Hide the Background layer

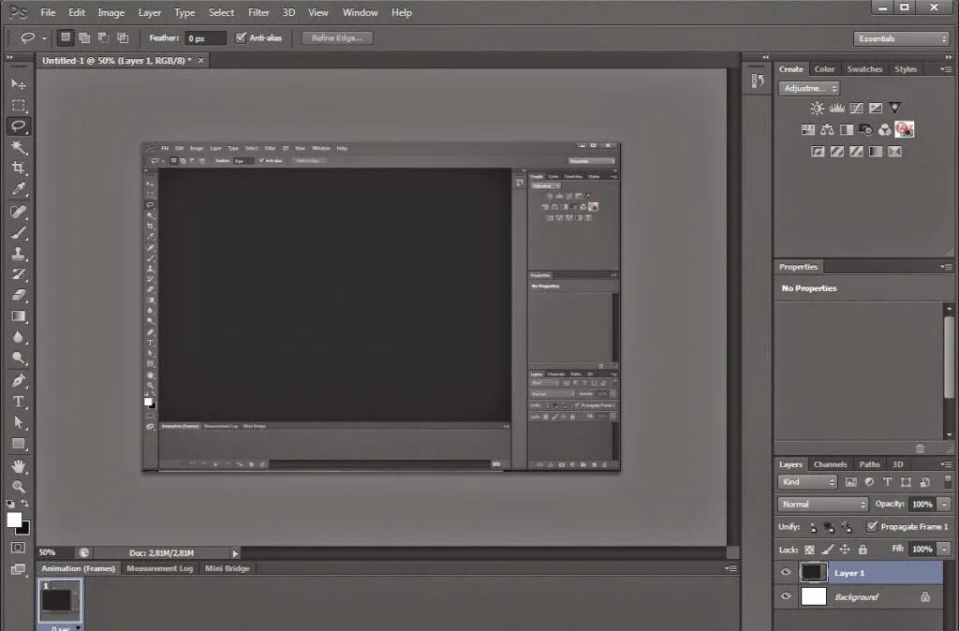point(787,596)
